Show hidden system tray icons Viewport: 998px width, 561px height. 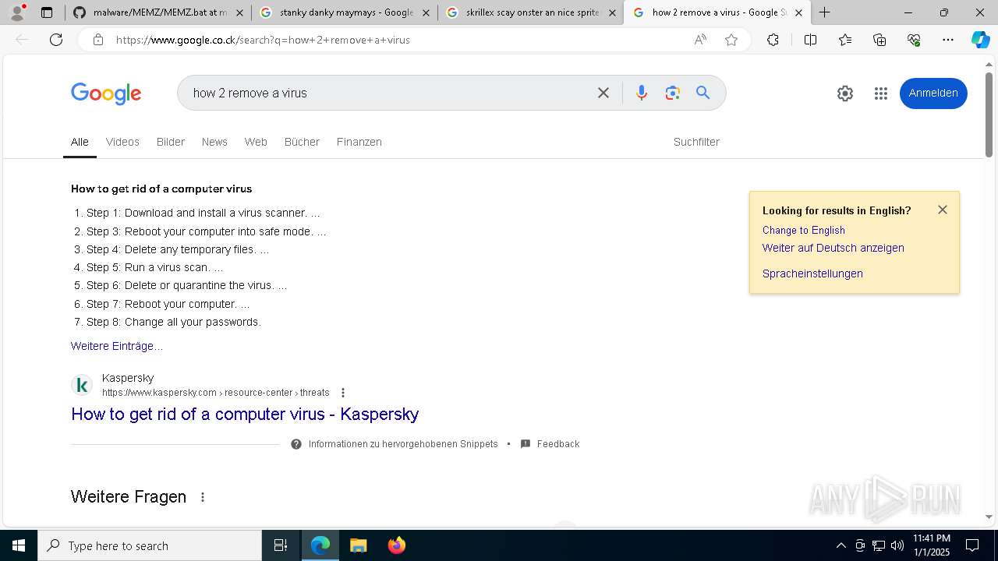(841, 545)
